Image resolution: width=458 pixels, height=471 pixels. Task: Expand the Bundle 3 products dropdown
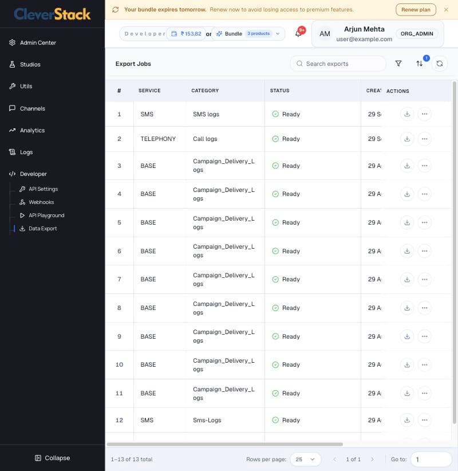[248, 34]
